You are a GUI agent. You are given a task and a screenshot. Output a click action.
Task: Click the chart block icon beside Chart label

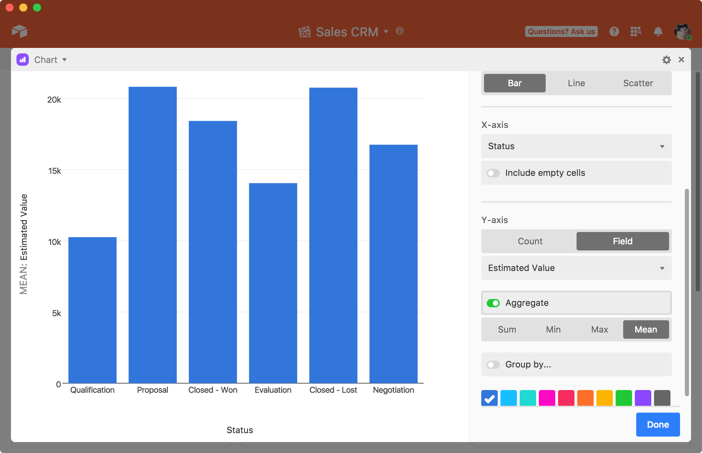click(22, 60)
